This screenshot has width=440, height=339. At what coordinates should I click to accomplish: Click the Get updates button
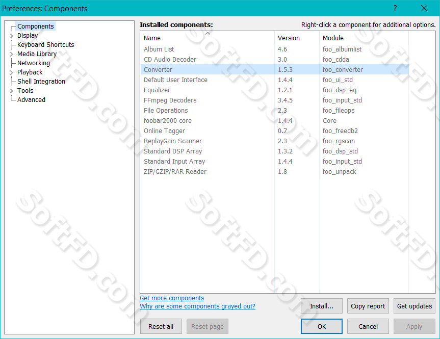415,306
